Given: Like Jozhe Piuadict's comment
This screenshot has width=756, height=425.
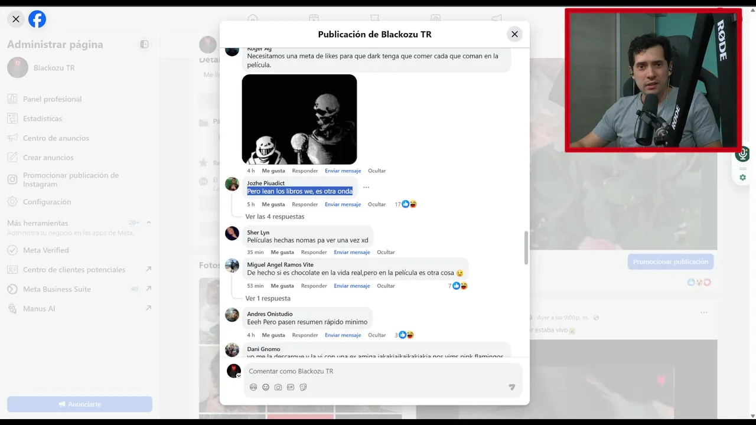Looking at the screenshot, I should (x=273, y=204).
